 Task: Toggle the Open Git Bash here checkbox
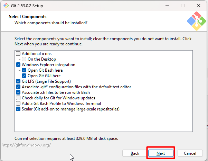coord(24,70)
